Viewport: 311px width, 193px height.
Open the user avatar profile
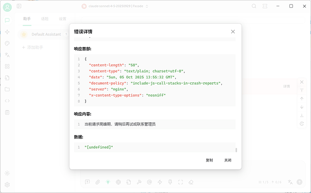[x=7, y=7]
